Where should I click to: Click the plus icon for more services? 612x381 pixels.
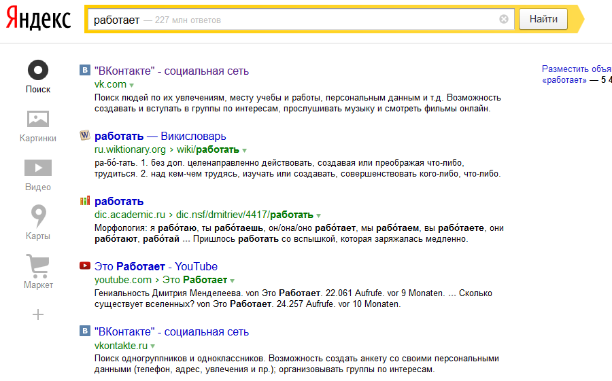(x=38, y=314)
